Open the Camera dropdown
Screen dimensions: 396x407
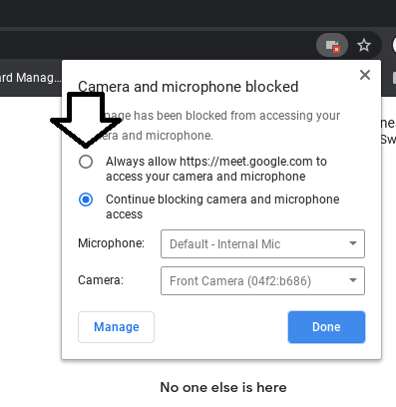click(262, 280)
